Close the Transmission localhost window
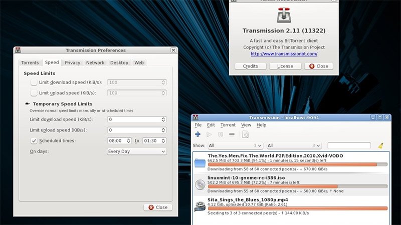 coord(387,117)
